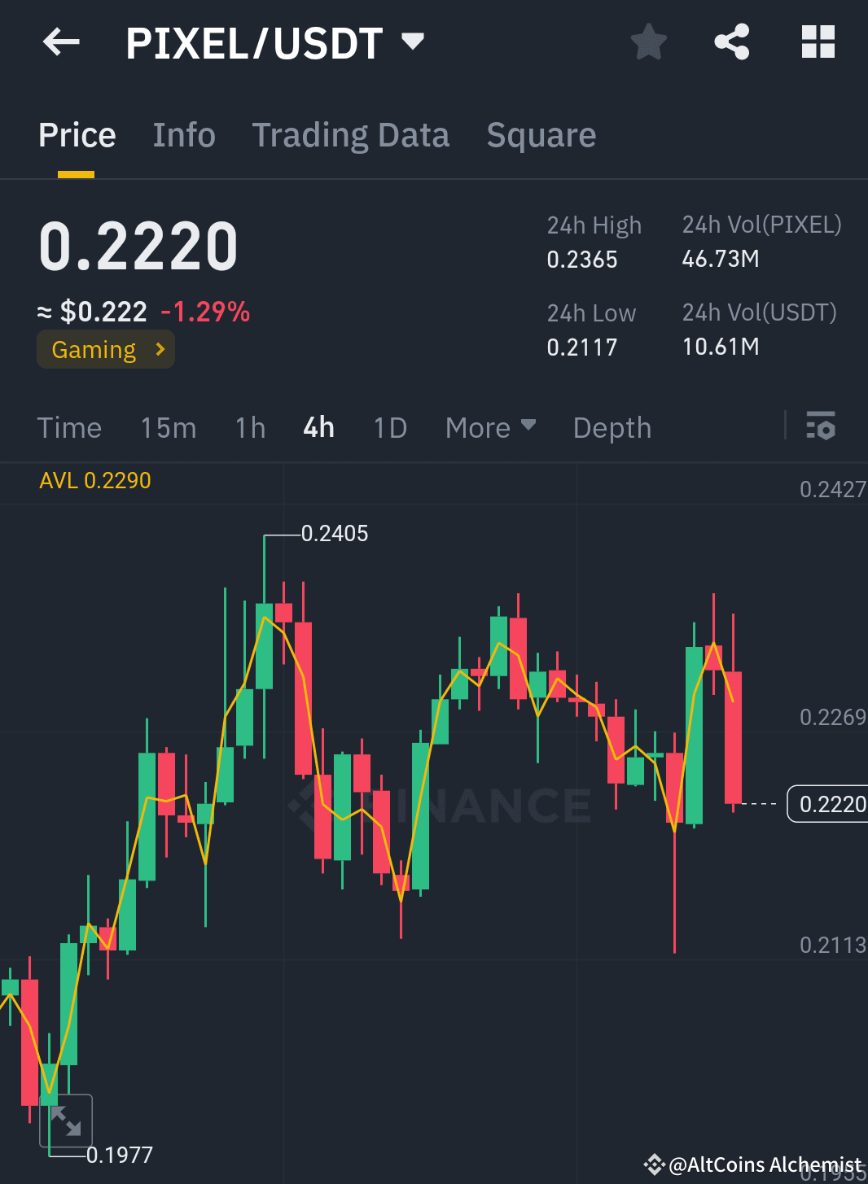Open the Trading Data tab
The image size is (868, 1184).
coord(351,135)
